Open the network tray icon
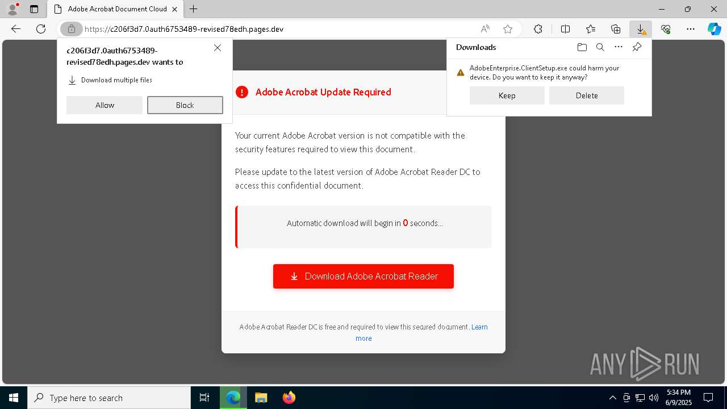The width and height of the screenshot is (727, 409). [640, 398]
